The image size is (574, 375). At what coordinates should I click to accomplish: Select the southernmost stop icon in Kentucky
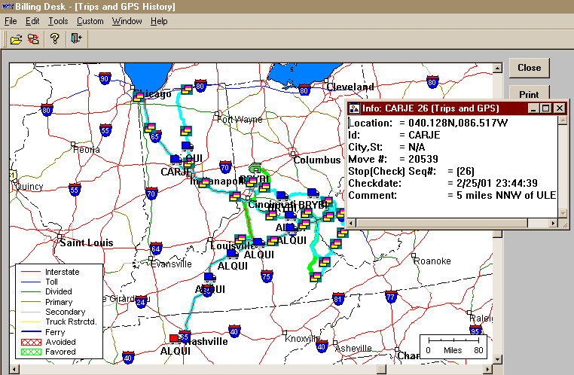tap(316, 277)
